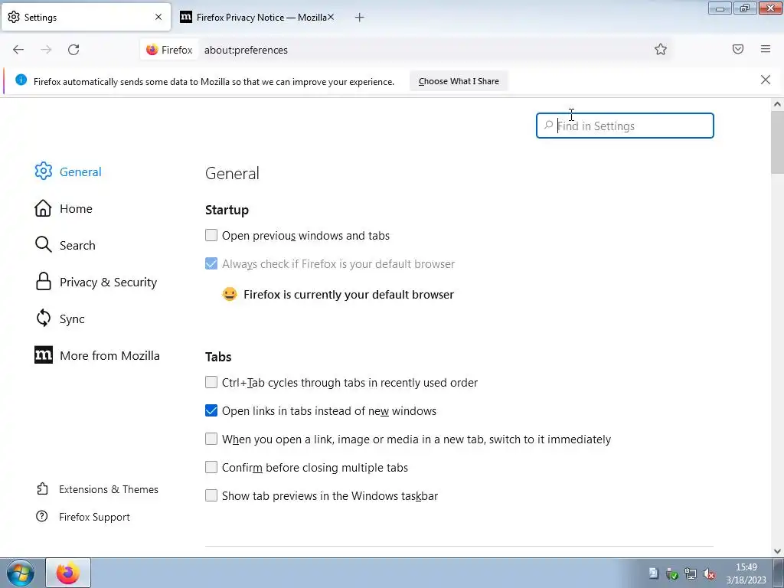
Task: Click the Sync arrows icon in sidebar
Action: (44, 318)
